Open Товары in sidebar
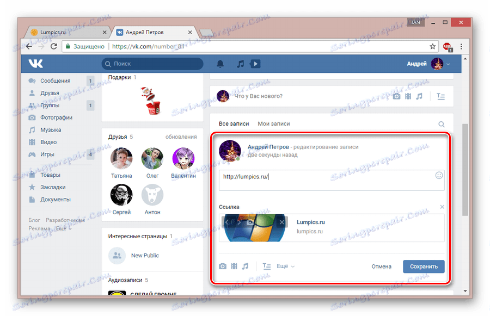Viewport: 490px width, 316px height. pos(50,175)
